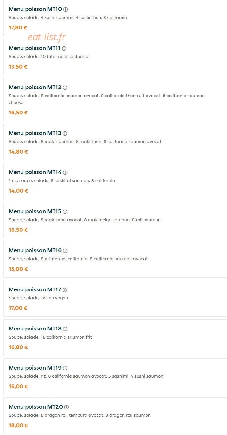Open info icon for Menu poisson MT17
Viewport: 227px width, 435px height.
coord(65,290)
